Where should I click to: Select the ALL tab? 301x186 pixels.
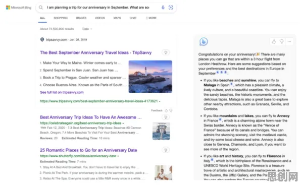tap(42, 18)
